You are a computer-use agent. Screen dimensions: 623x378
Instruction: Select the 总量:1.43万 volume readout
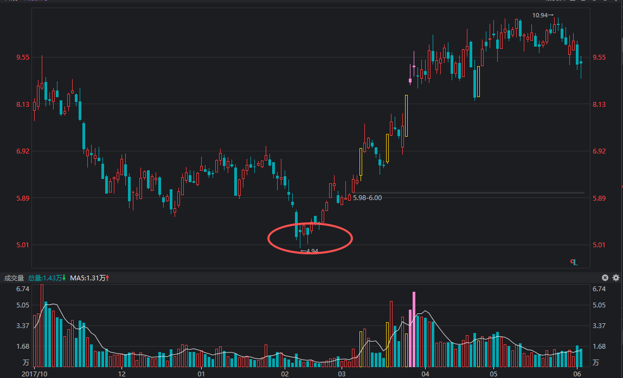pyautogui.click(x=46, y=278)
